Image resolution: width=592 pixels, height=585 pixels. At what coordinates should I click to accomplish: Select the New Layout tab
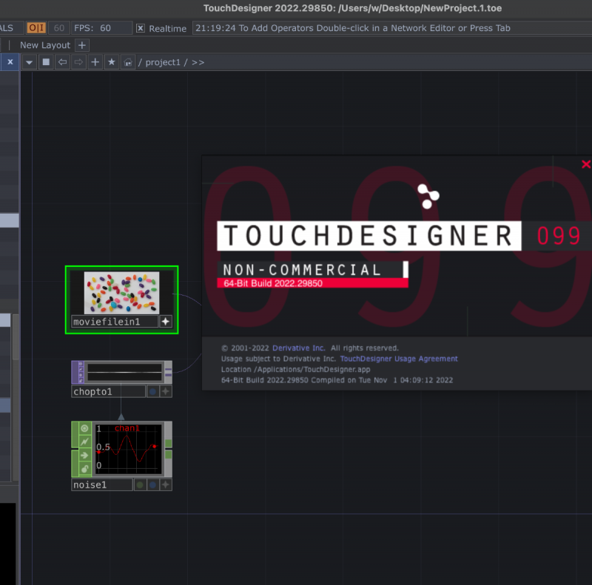coord(44,45)
